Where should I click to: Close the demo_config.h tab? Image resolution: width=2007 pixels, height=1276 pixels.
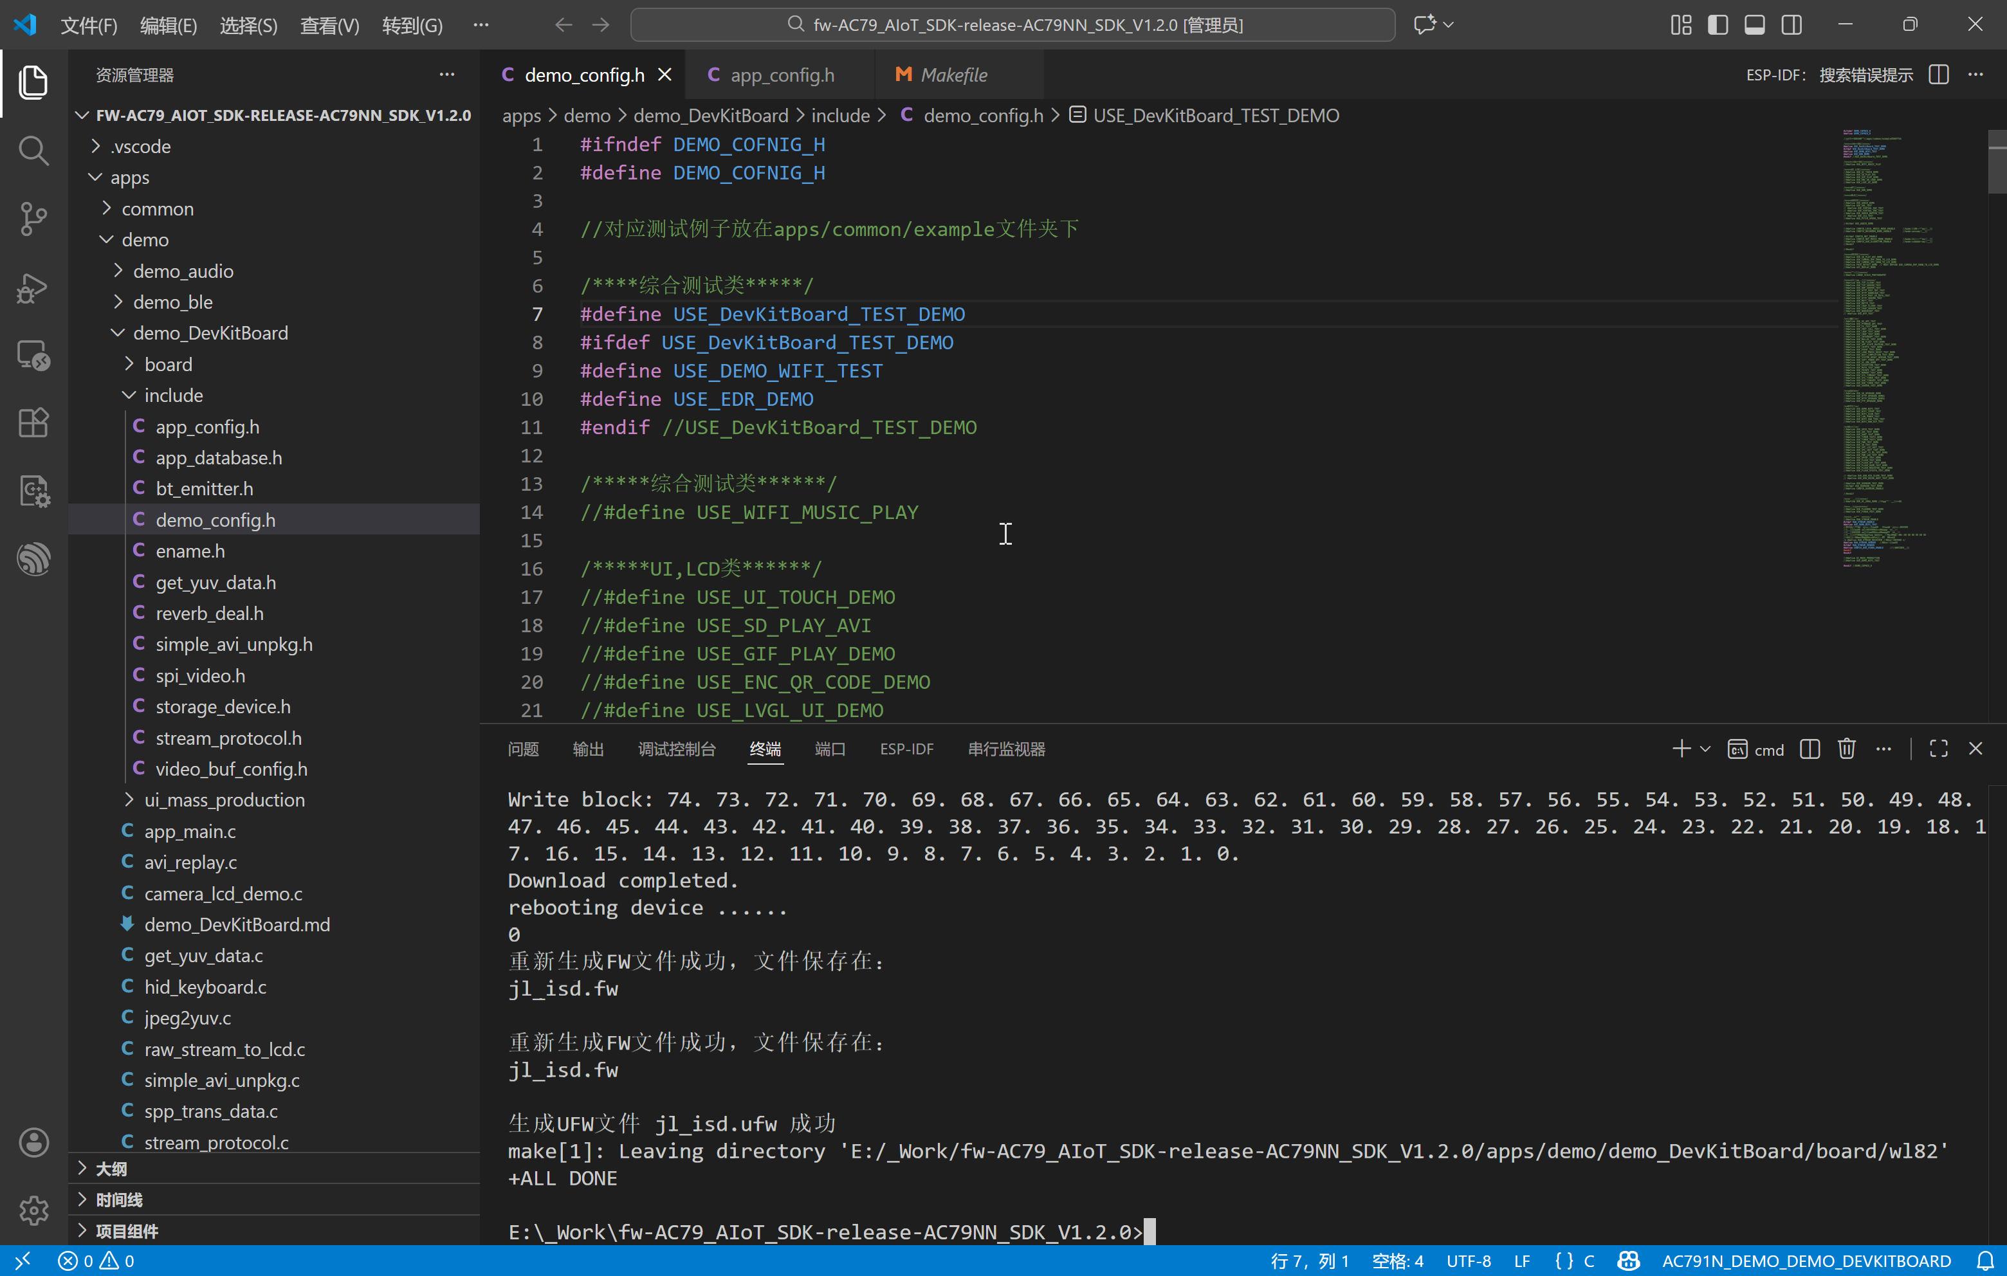click(x=664, y=74)
